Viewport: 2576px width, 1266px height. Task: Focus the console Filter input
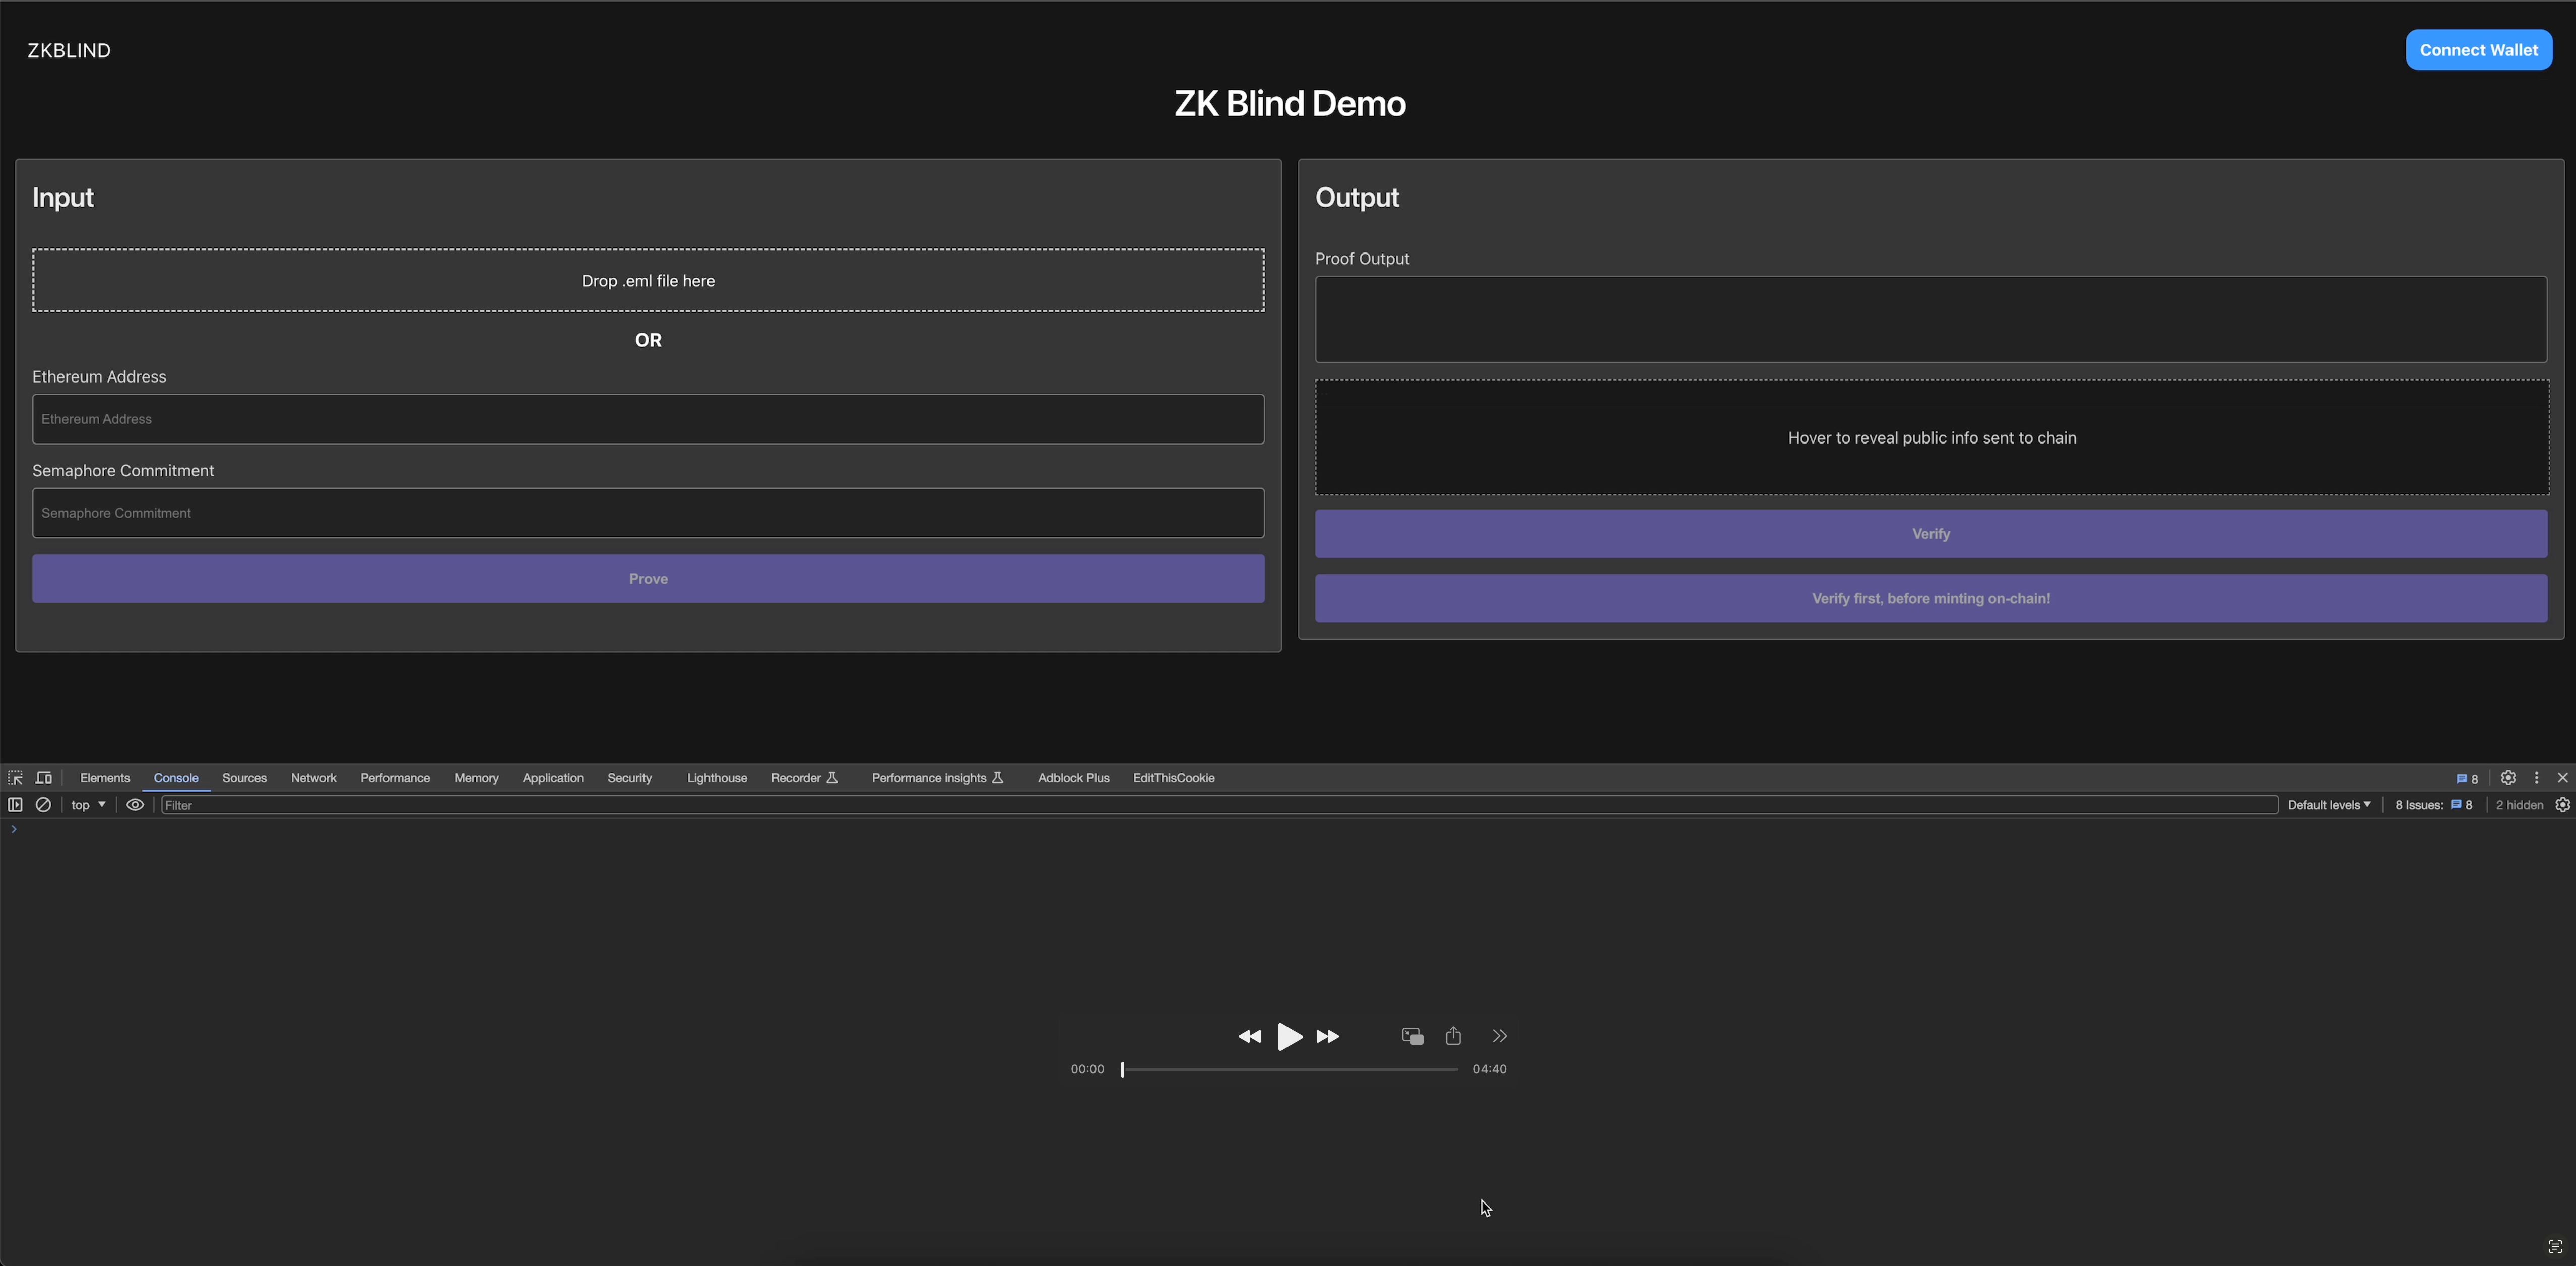(x=1219, y=805)
